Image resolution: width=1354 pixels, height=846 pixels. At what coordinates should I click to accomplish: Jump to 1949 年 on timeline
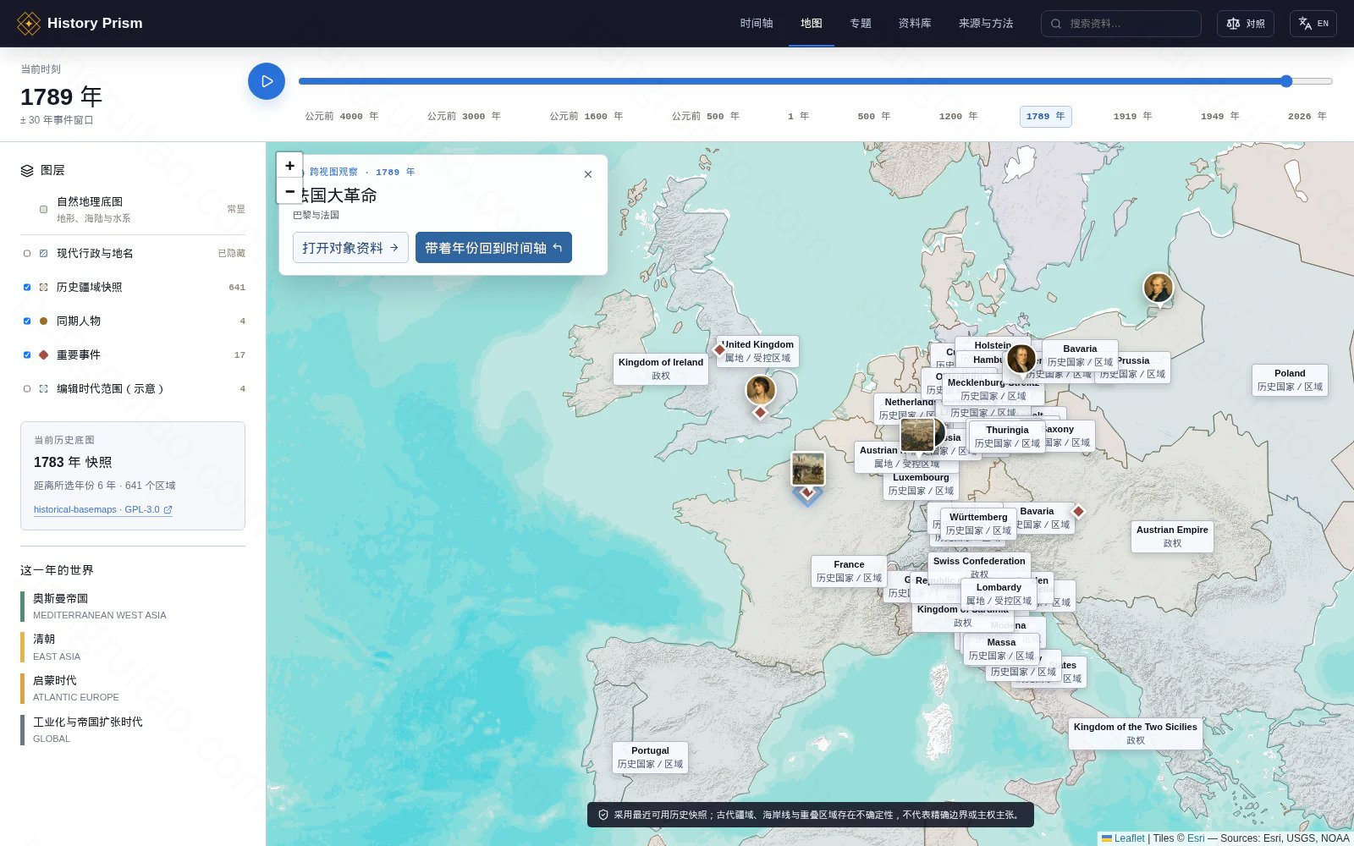(1219, 117)
